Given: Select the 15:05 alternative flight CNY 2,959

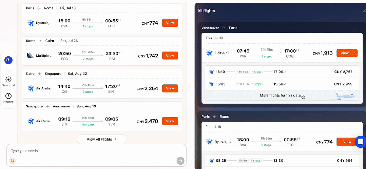Looking at the screenshot, I should (280, 84).
